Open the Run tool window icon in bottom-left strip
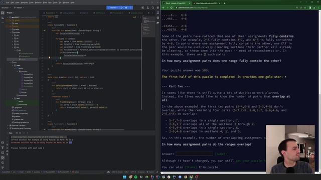 [x=3, y=157]
